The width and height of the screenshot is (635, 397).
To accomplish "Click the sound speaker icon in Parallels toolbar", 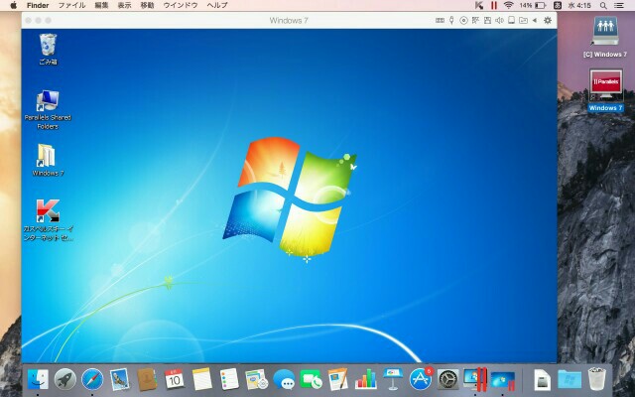I will click(x=499, y=20).
